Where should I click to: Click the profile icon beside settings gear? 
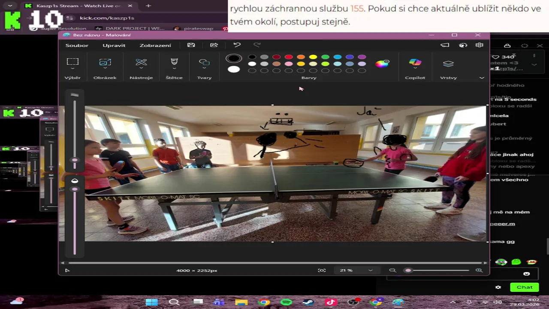[463, 45]
